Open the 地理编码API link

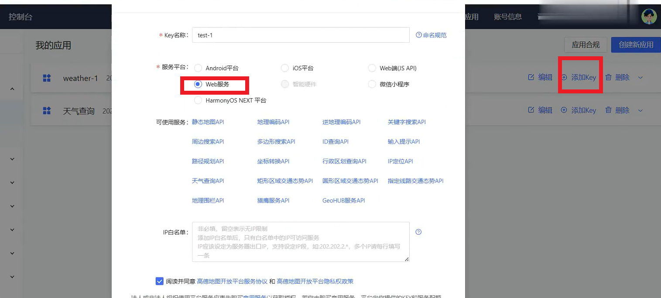click(273, 122)
